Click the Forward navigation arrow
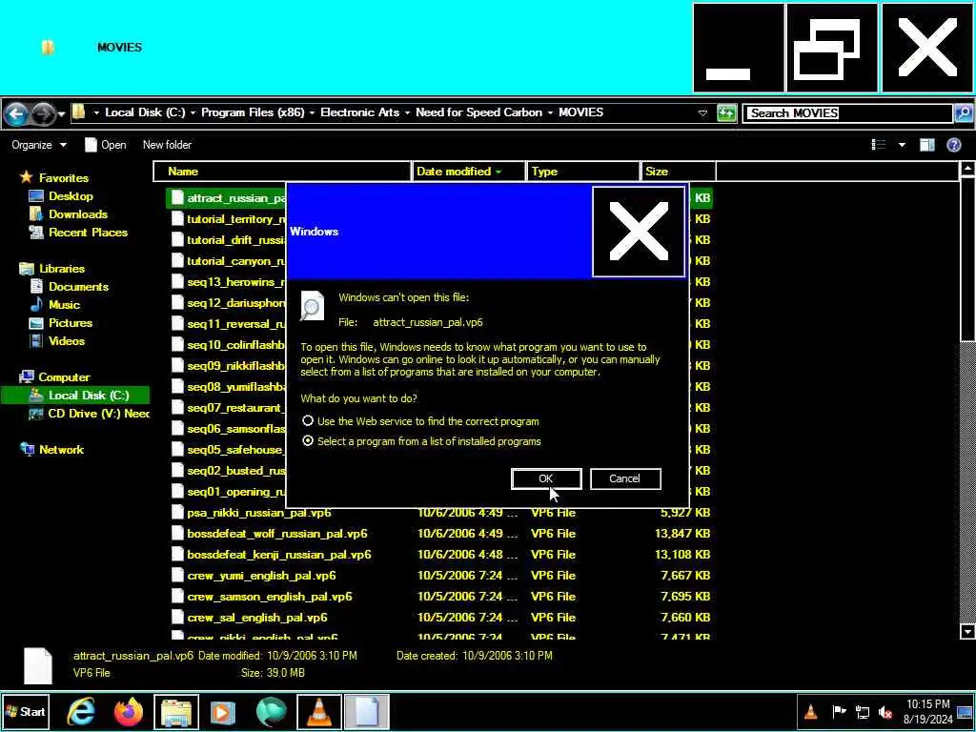This screenshot has width=976, height=732. (43, 113)
